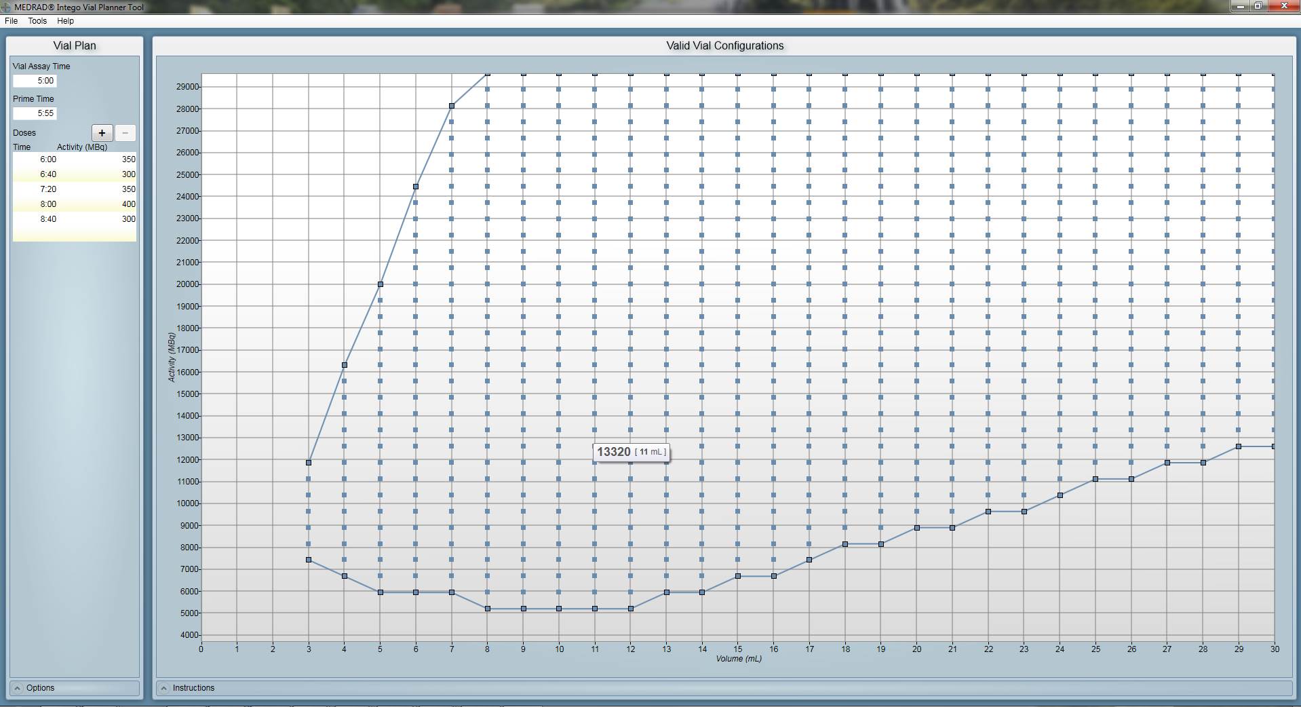Click lower boundary point at 10 mL volume
This screenshot has height=707, width=1301.
click(x=559, y=609)
